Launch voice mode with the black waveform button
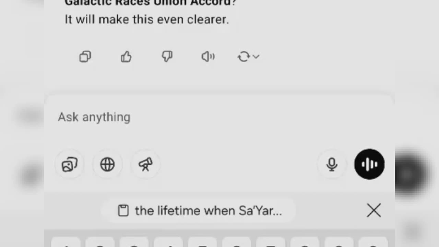Image resolution: width=439 pixels, height=247 pixels. [x=369, y=164]
